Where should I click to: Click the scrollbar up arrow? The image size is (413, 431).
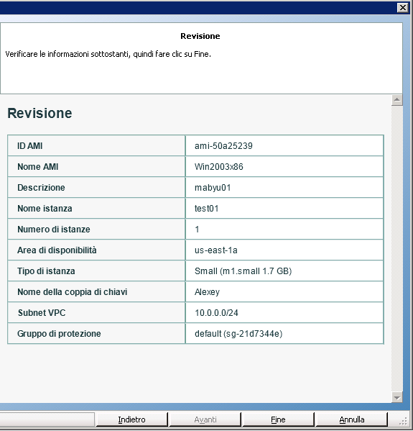[x=396, y=100]
